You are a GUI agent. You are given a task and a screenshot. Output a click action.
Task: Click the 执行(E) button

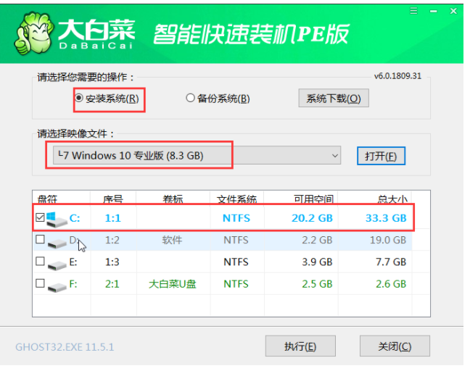(300, 346)
